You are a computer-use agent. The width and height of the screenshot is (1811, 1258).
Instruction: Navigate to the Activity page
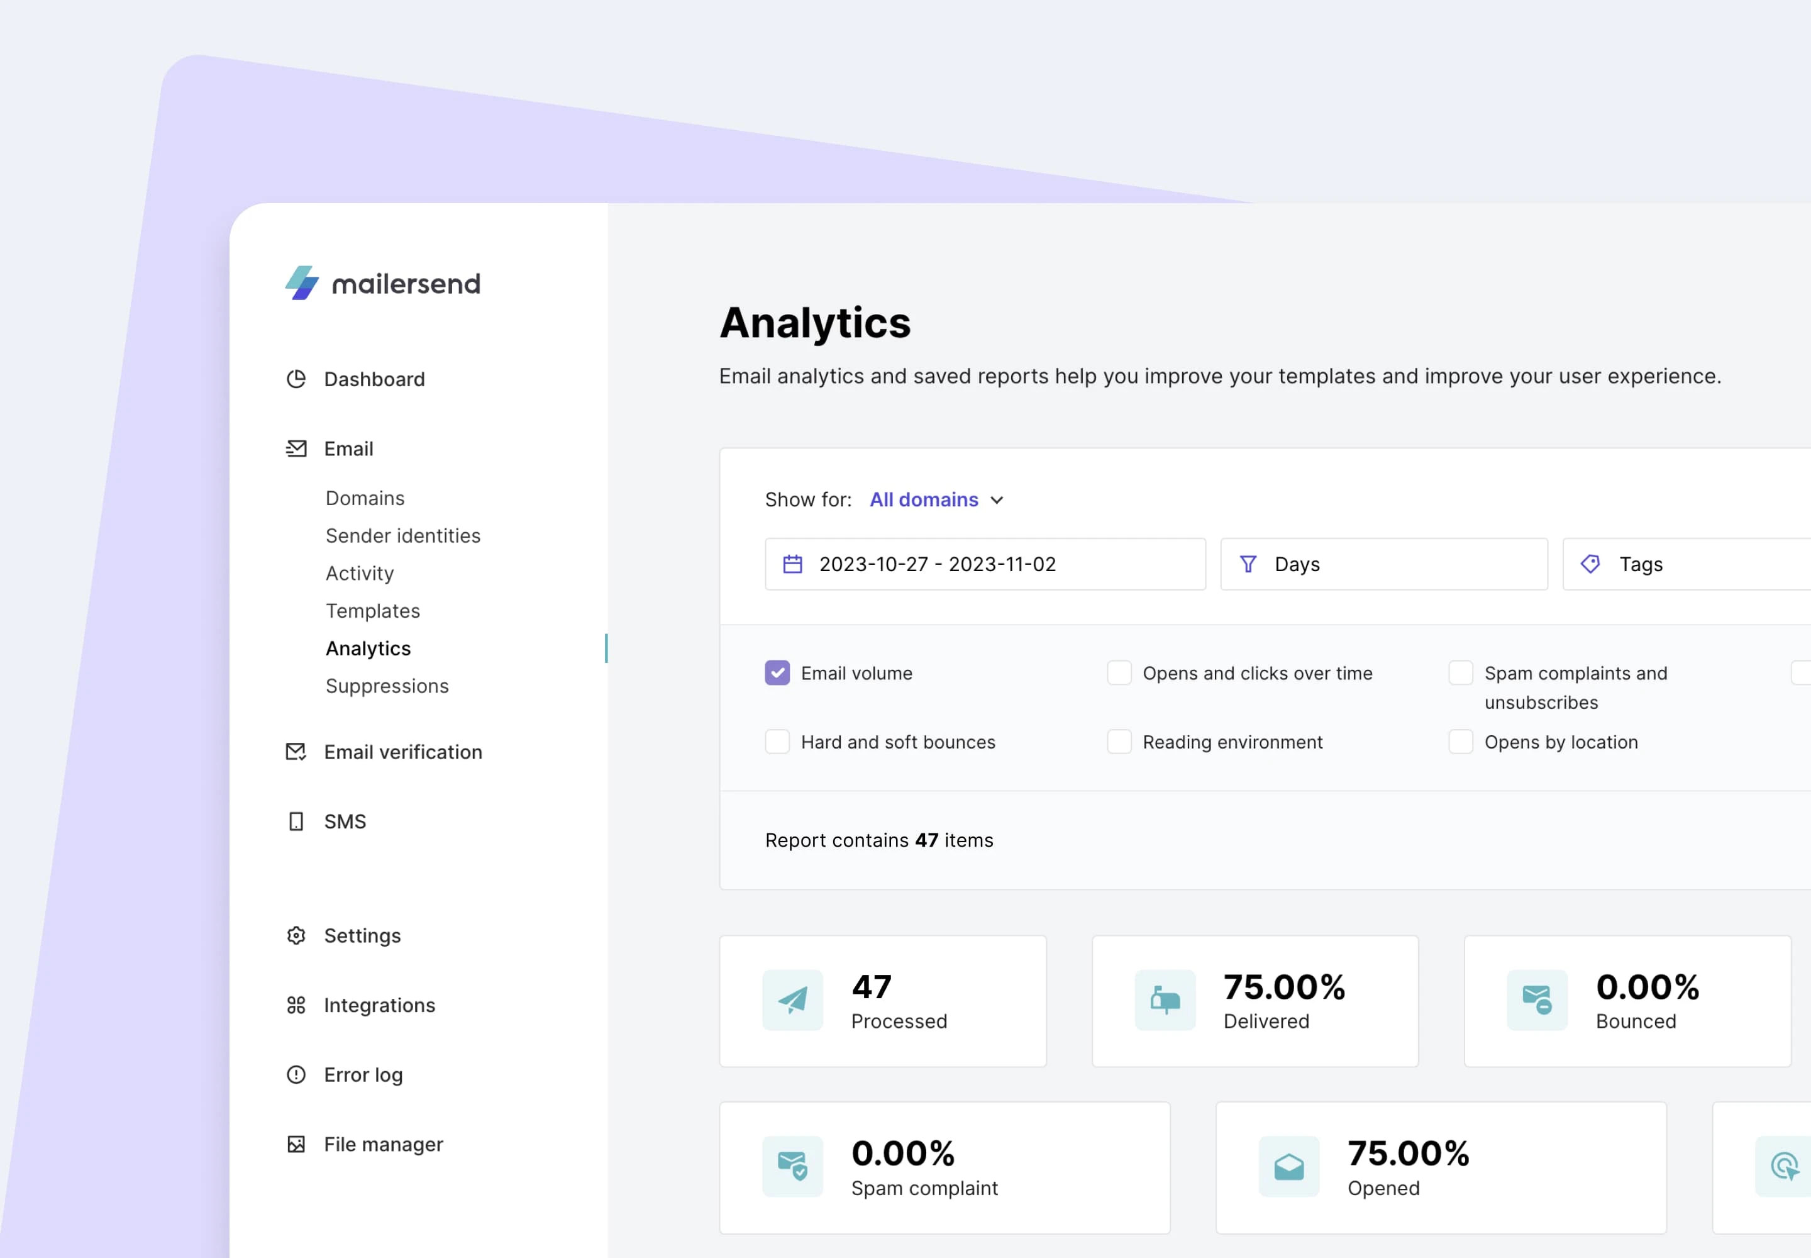(x=359, y=574)
